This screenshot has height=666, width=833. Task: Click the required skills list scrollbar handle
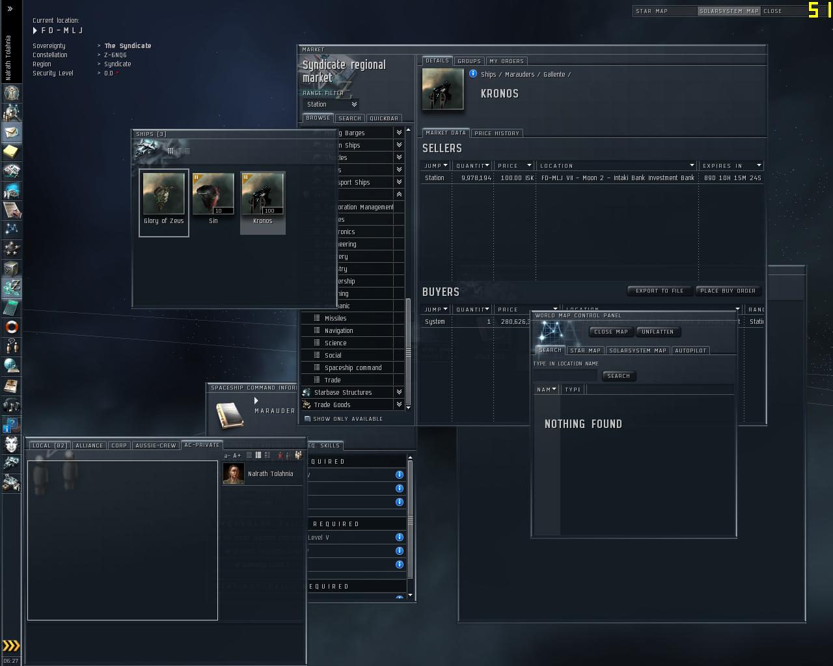[410, 520]
